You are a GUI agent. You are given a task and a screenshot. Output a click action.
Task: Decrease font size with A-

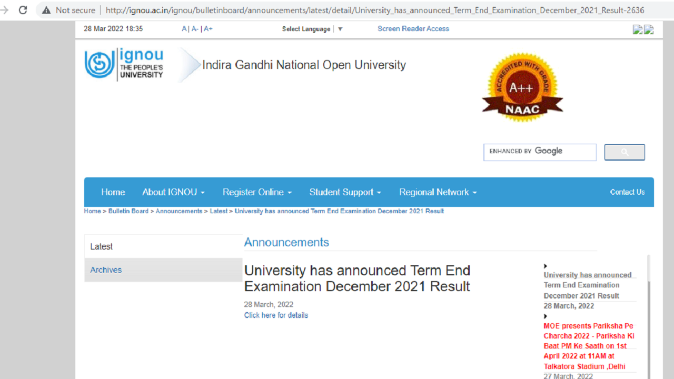tap(195, 29)
